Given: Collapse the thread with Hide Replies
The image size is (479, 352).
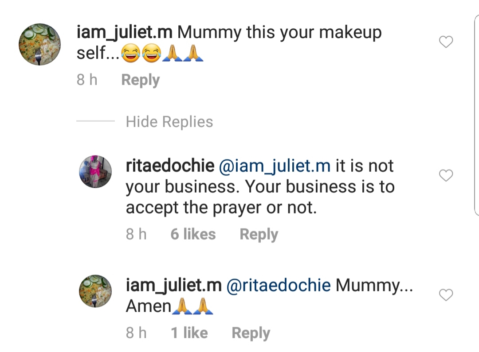Looking at the screenshot, I should pos(169,122).
